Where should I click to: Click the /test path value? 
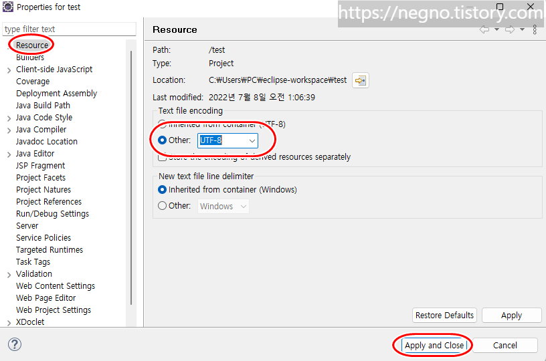(217, 50)
